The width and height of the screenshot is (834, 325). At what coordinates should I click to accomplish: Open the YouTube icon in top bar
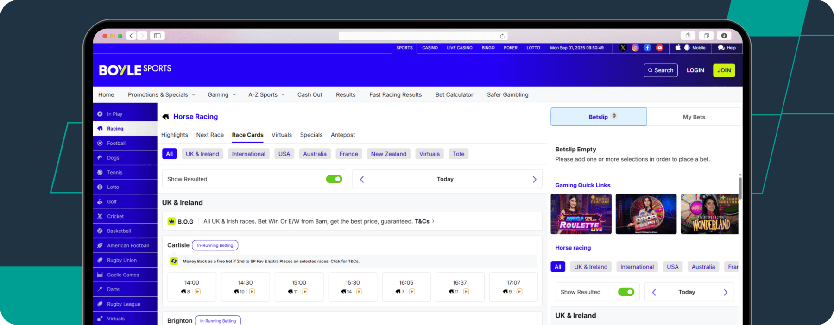point(659,48)
